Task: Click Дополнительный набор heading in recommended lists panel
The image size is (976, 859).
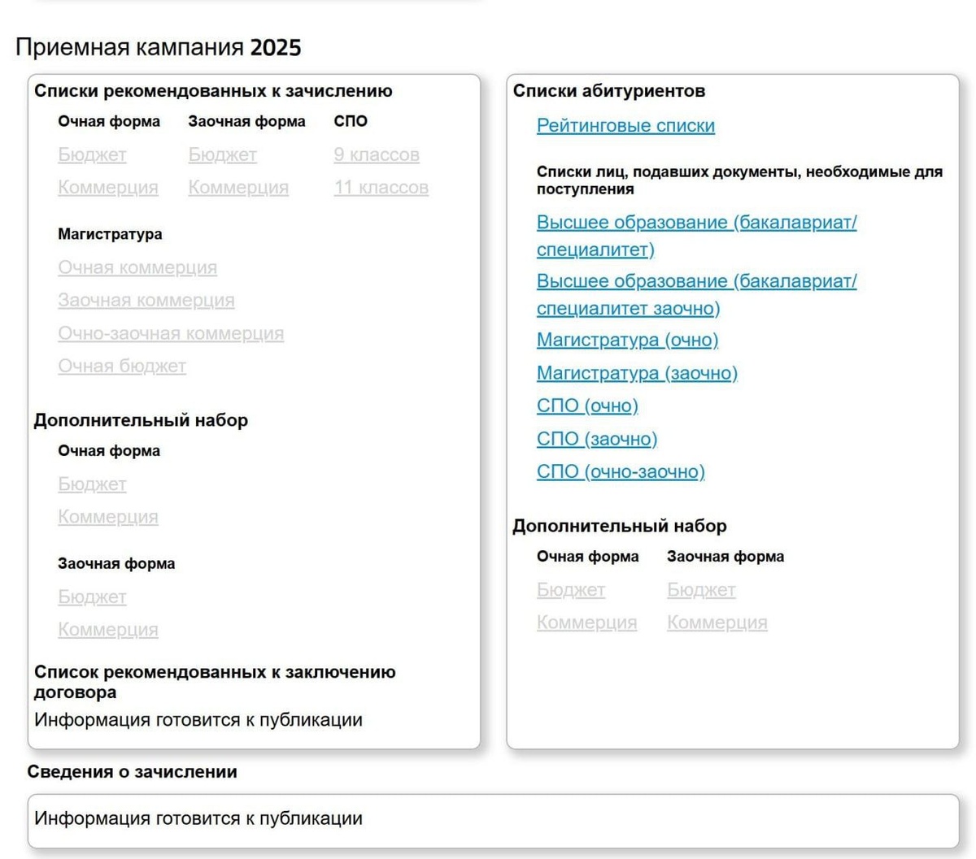Action: (x=141, y=420)
